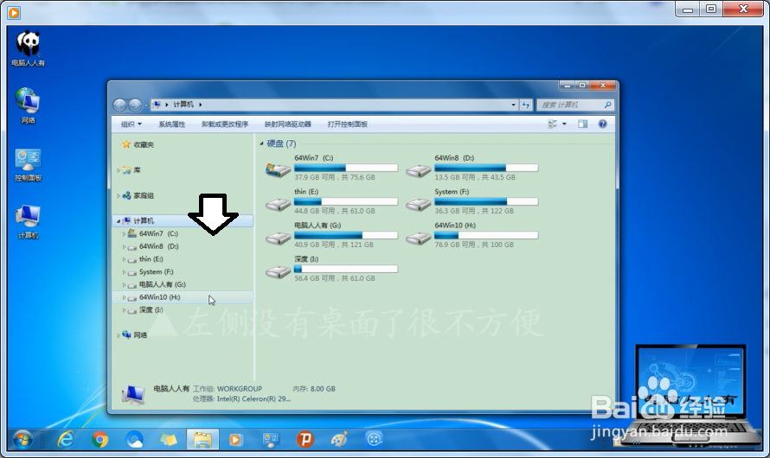This screenshot has height=458, width=770.
Task: Open the dropdown next to navigation buttons
Action: (146, 105)
